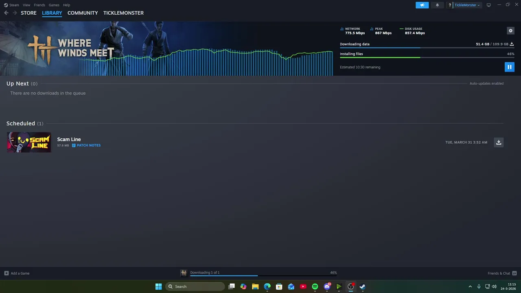Open the Games menu

coord(54,5)
